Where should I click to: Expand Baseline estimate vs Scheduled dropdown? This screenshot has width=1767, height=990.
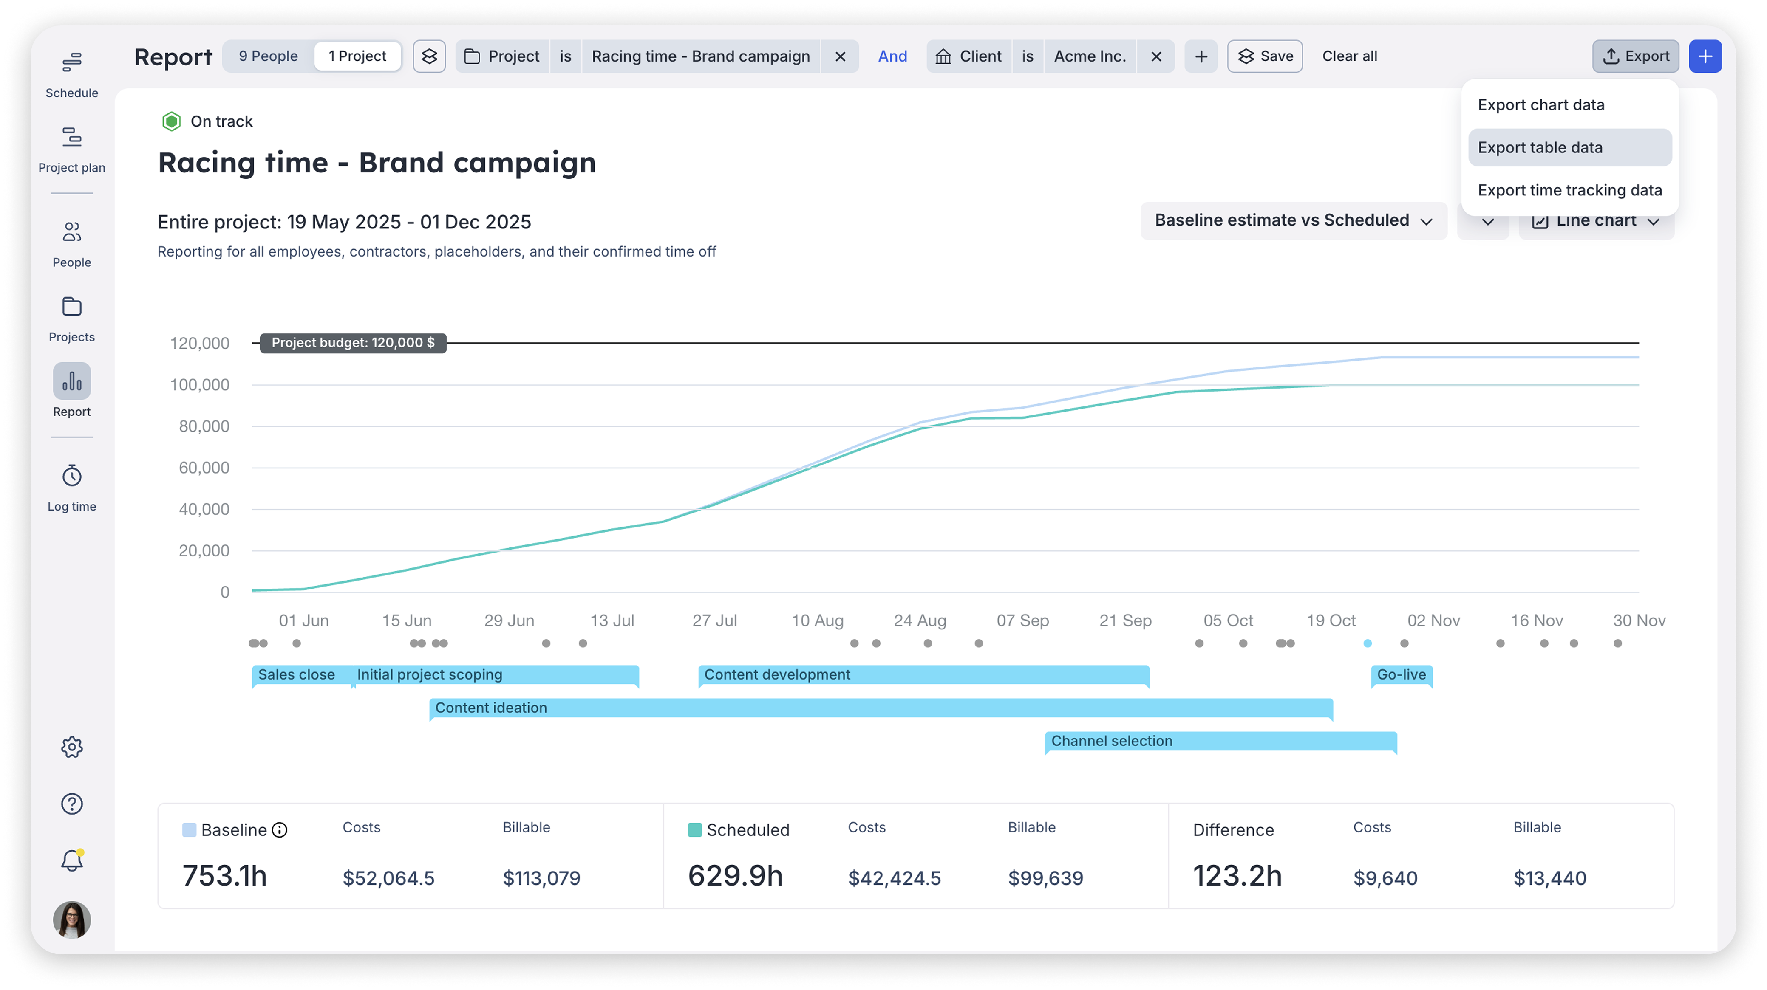1293,220
